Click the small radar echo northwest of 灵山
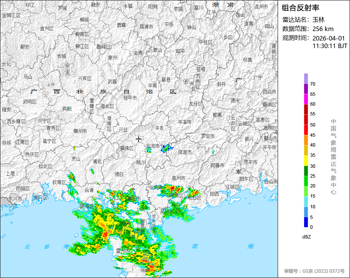 (x=74, y=148)
